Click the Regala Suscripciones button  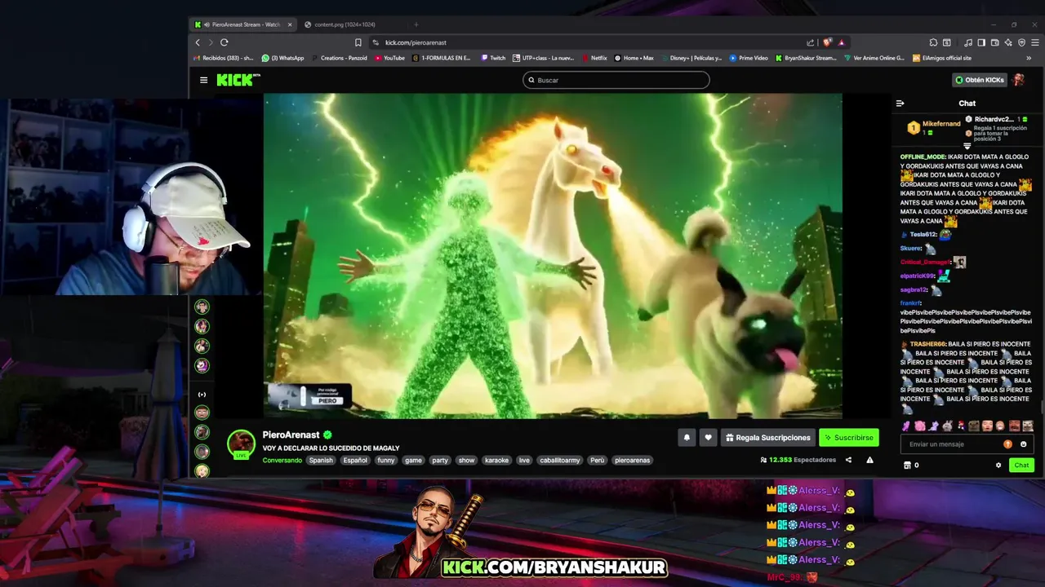768,438
